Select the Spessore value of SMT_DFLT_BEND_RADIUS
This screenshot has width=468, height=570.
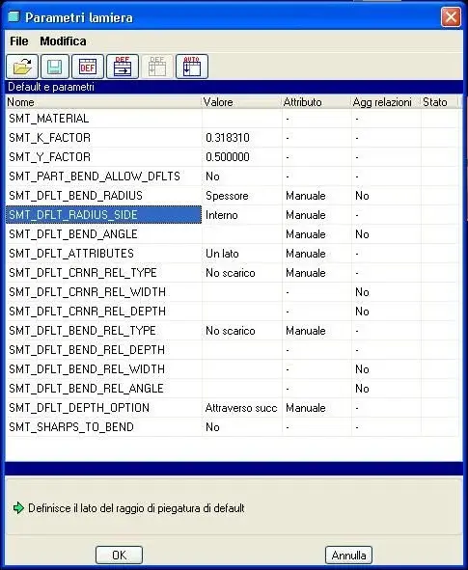tap(227, 196)
